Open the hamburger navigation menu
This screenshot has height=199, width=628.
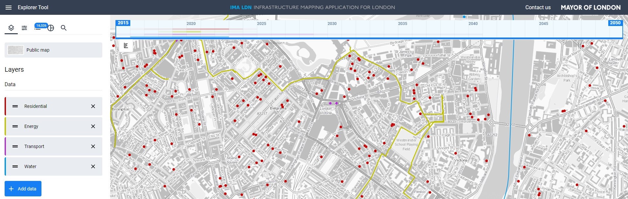[9, 8]
